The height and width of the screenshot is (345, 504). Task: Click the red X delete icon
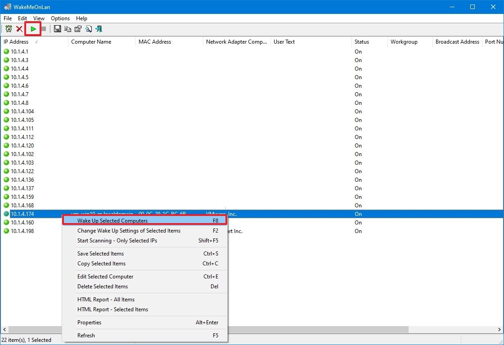tap(20, 28)
